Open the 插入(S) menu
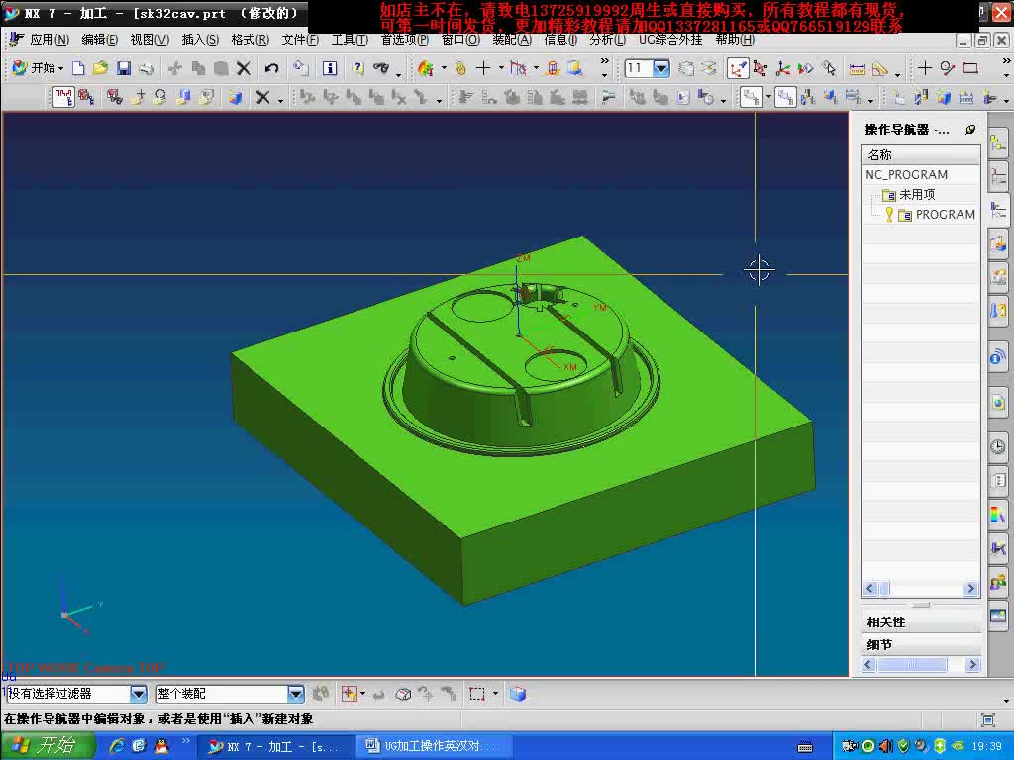 [200, 40]
